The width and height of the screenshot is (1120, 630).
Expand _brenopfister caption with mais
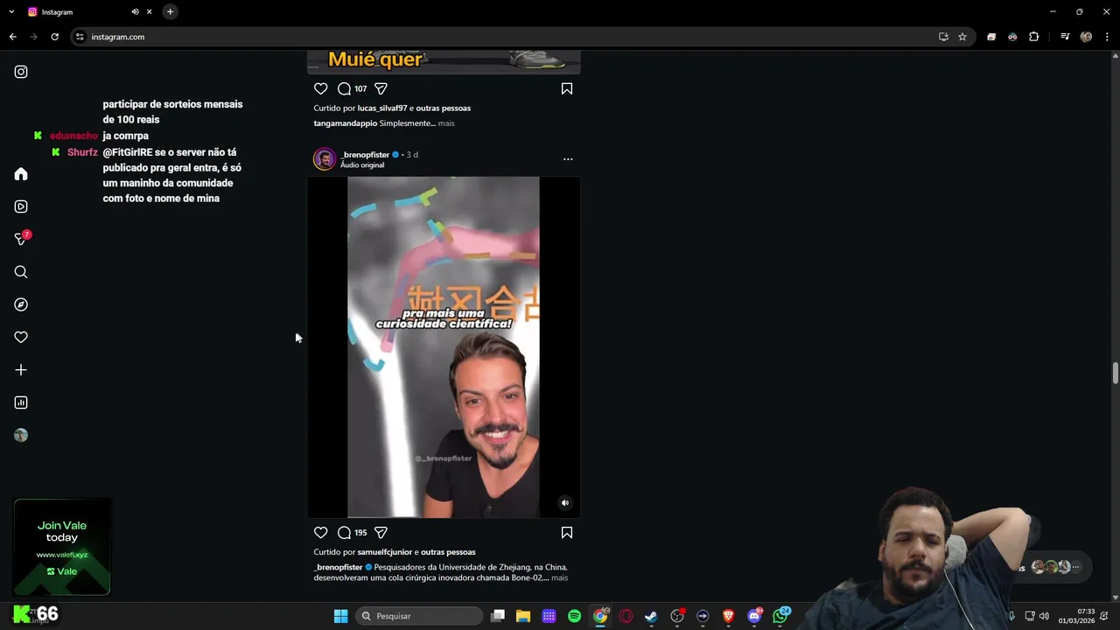tap(559, 577)
